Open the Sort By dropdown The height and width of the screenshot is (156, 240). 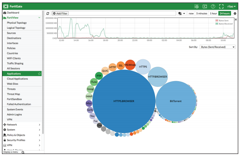click(218, 47)
